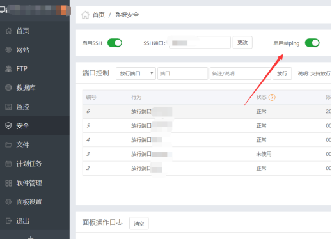Click the 编号 column header
Screen dimensions: 332x239
click(x=91, y=97)
